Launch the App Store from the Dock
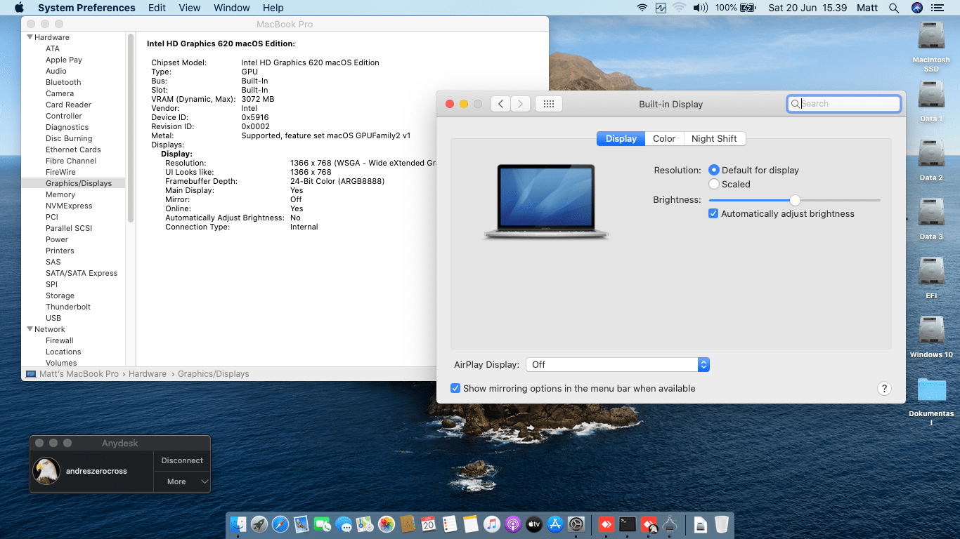Image resolution: width=960 pixels, height=539 pixels. (x=554, y=524)
